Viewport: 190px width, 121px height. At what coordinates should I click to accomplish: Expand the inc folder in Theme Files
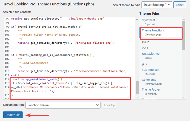coord(148,48)
